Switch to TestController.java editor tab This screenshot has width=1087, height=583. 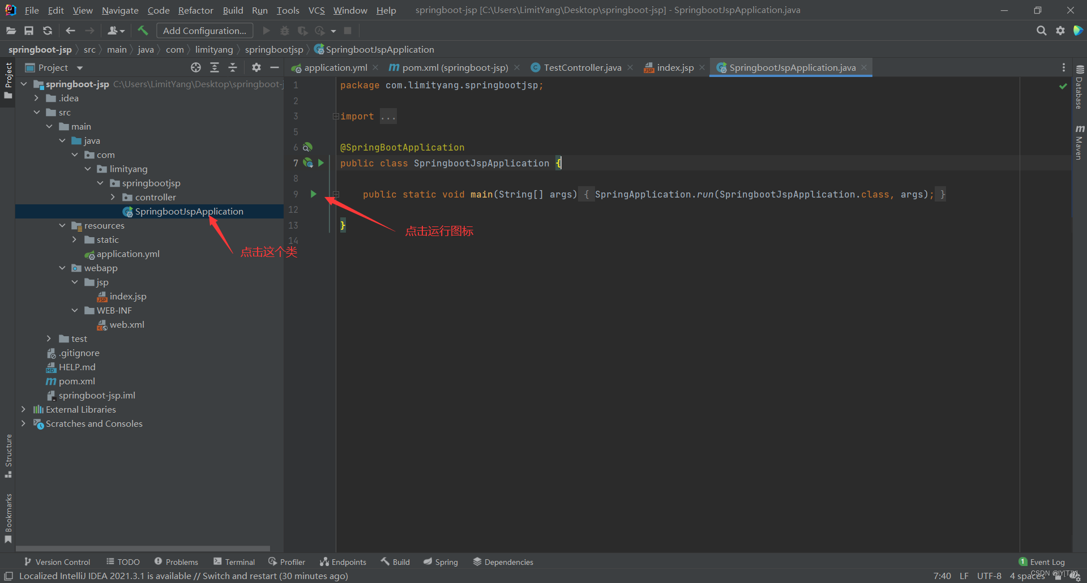(582, 67)
